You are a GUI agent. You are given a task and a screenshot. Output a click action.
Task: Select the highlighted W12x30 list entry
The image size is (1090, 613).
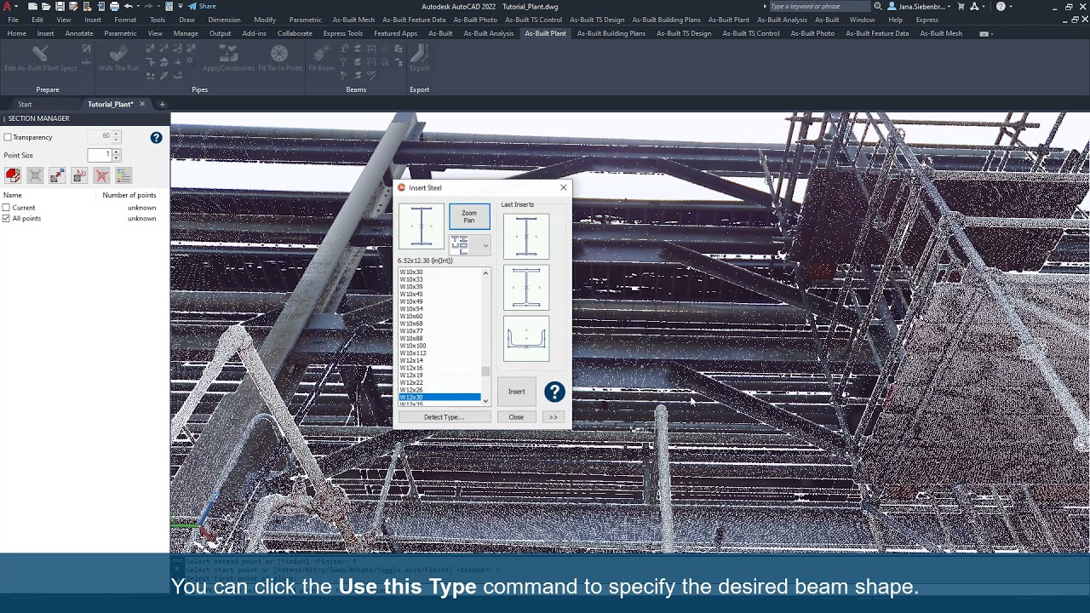pyautogui.click(x=439, y=398)
